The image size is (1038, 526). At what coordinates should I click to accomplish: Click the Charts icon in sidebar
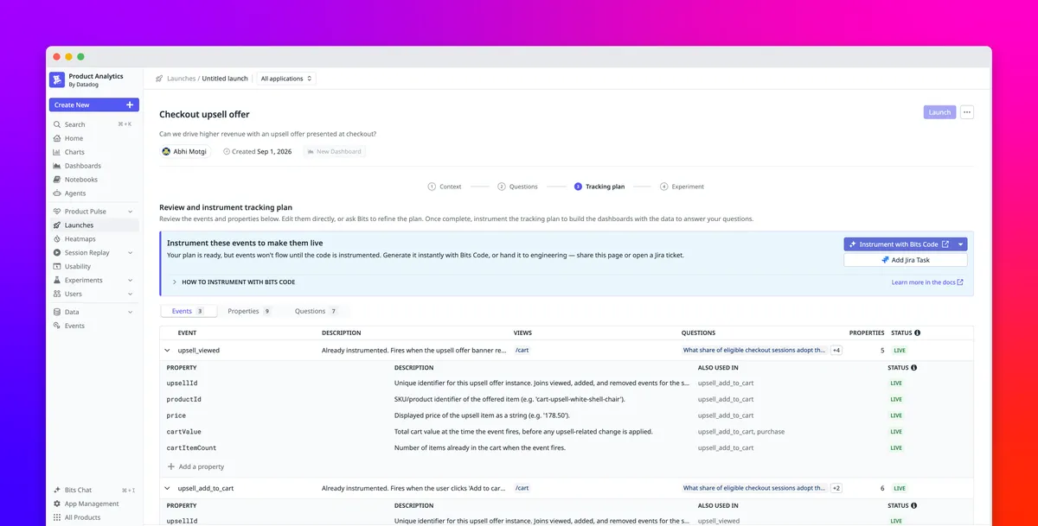[57, 152]
